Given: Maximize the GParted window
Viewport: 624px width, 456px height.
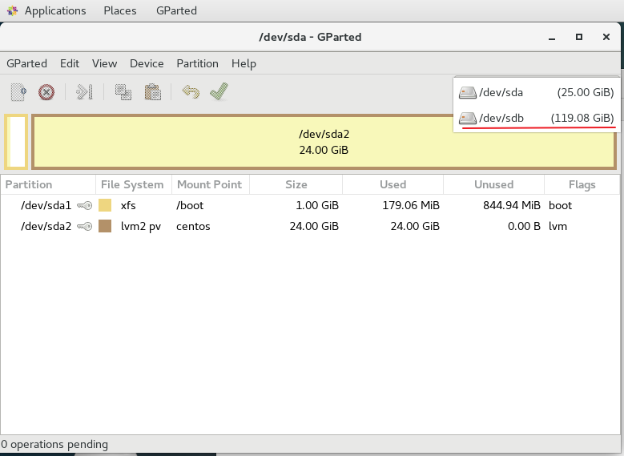Looking at the screenshot, I should [579, 37].
